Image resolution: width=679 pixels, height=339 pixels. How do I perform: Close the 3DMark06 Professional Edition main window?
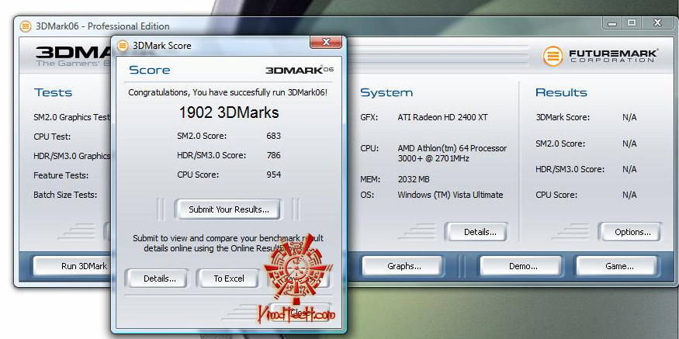658,22
